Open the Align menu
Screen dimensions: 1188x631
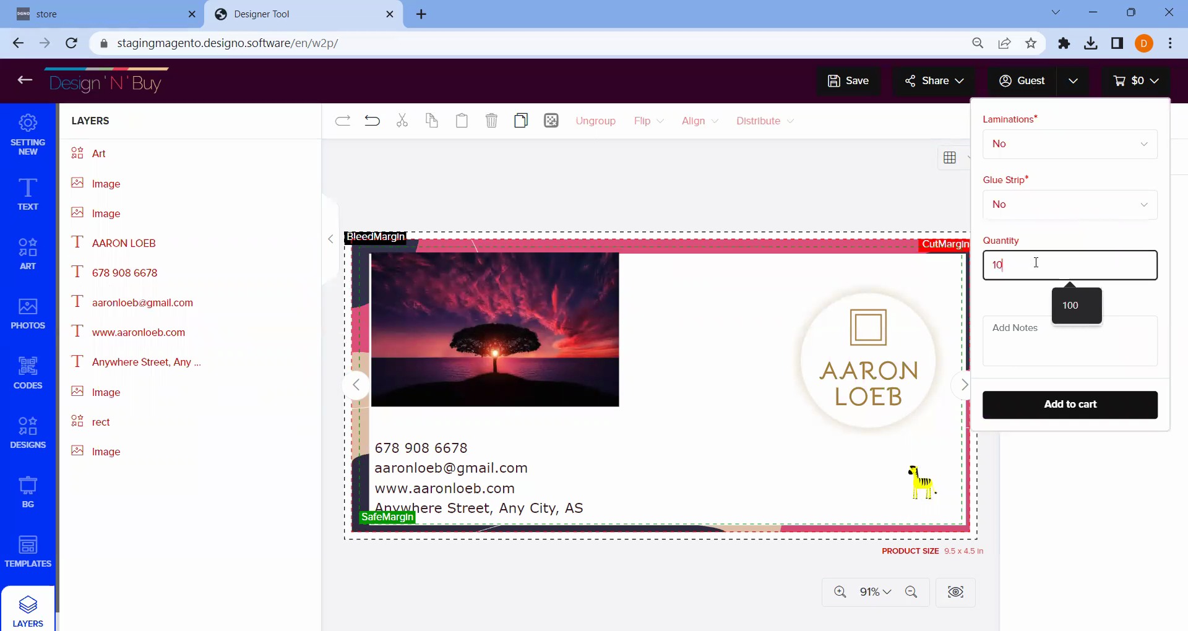click(x=699, y=121)
